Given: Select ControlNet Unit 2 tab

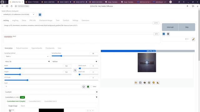Looking at the screenshot, I should (51, 101).
